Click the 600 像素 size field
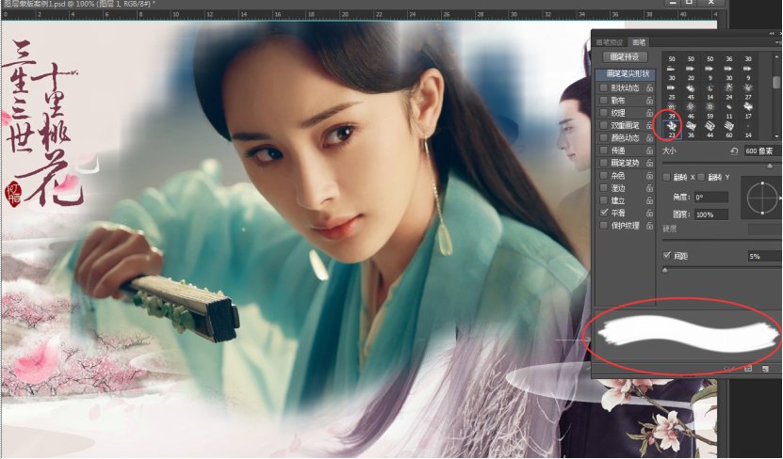Image resolution: width=783 pixels, height=459 pixels. pos(763,151)
